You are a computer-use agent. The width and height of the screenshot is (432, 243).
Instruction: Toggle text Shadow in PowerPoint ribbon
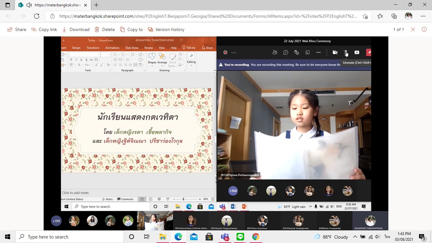click(x=86, y=59)
